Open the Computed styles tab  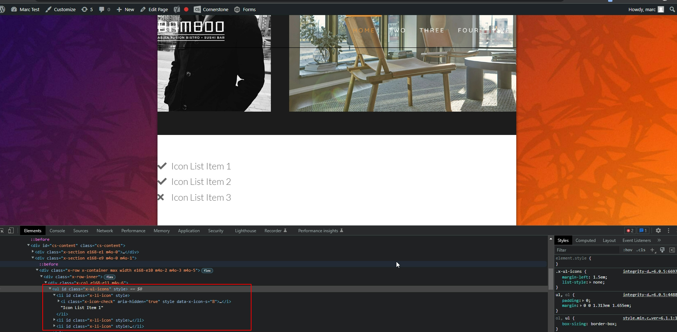585,240
